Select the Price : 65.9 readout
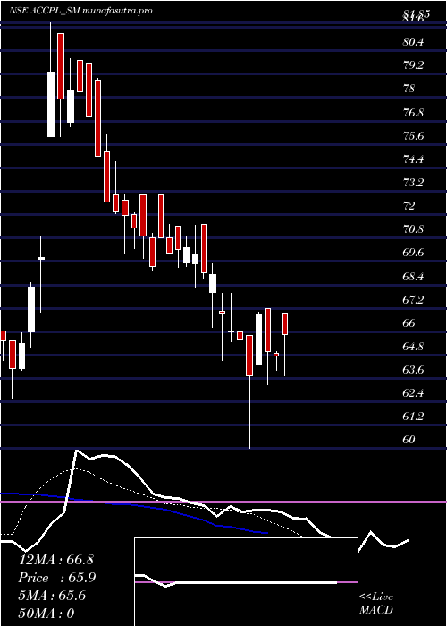 57,578
